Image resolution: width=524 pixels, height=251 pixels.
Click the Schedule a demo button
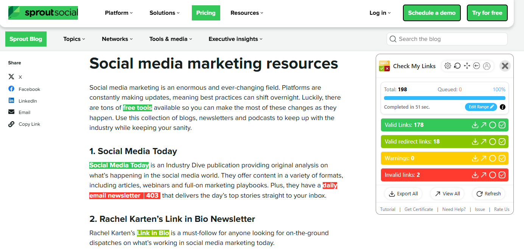pyautogui.click(x=432, y=12)
